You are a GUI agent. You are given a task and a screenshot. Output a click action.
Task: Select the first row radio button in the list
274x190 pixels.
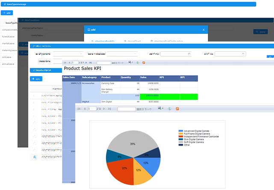click(34, 96)
